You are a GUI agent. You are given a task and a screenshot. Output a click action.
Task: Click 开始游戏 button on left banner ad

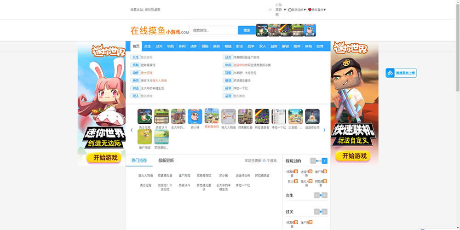pos(105,157)
